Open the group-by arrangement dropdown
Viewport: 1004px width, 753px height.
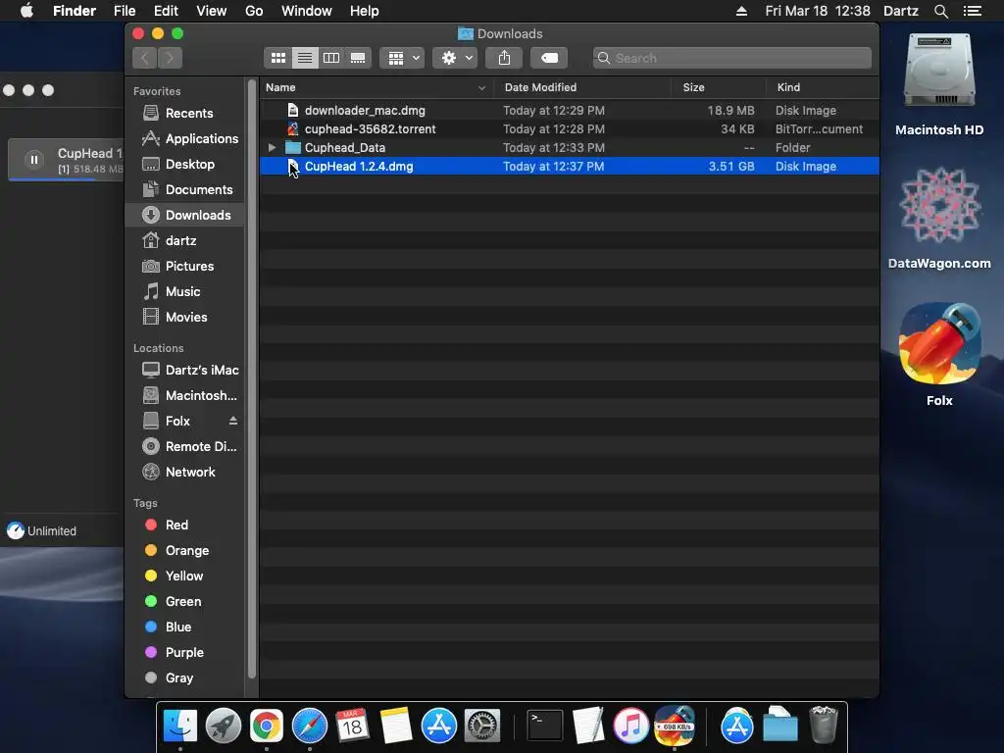pos(402,58)
